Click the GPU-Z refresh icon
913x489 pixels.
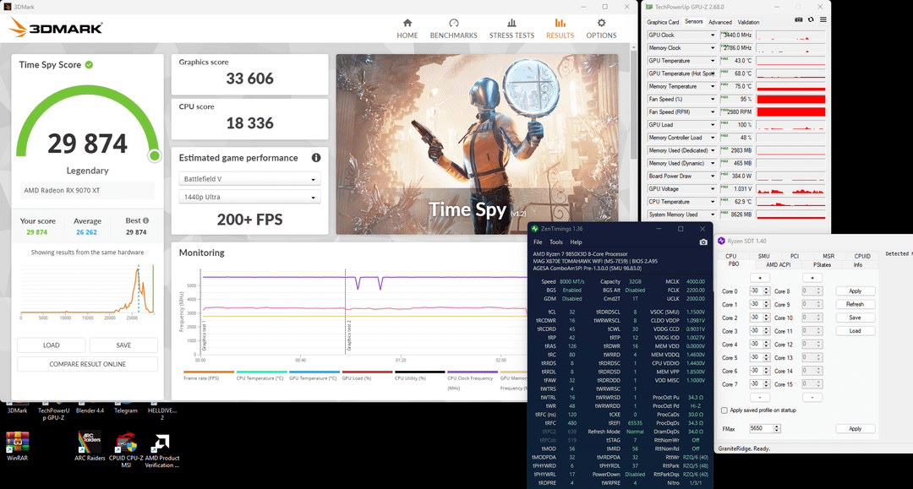pyautogui.click(x=812, y=19)
